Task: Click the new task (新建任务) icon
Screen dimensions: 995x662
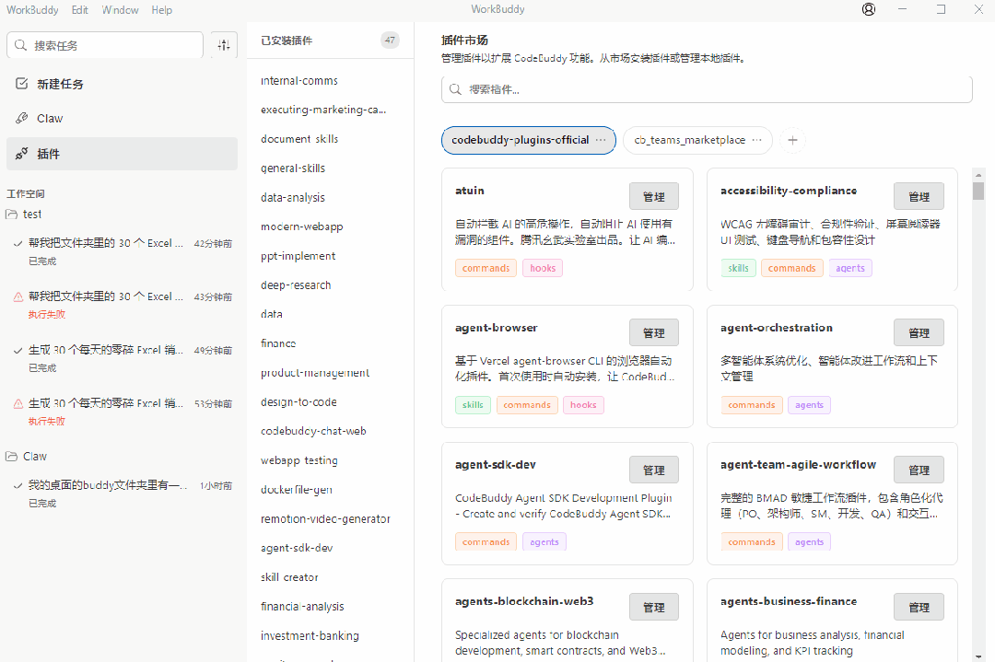Action: pos(22,84)
